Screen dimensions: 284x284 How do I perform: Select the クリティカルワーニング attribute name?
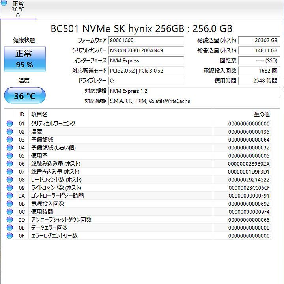click(x=53, y=123)
